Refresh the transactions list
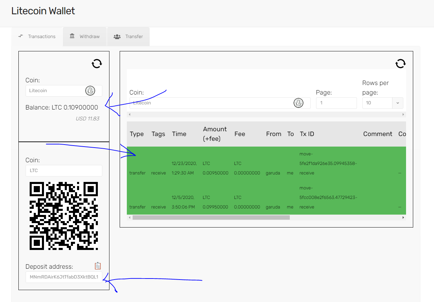This screenshot has width=434, height=302. point(401,64)
